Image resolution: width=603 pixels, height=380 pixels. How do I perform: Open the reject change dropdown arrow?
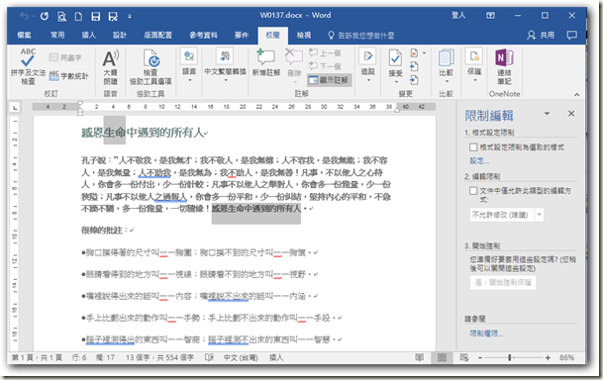click(x=424, y=53)
